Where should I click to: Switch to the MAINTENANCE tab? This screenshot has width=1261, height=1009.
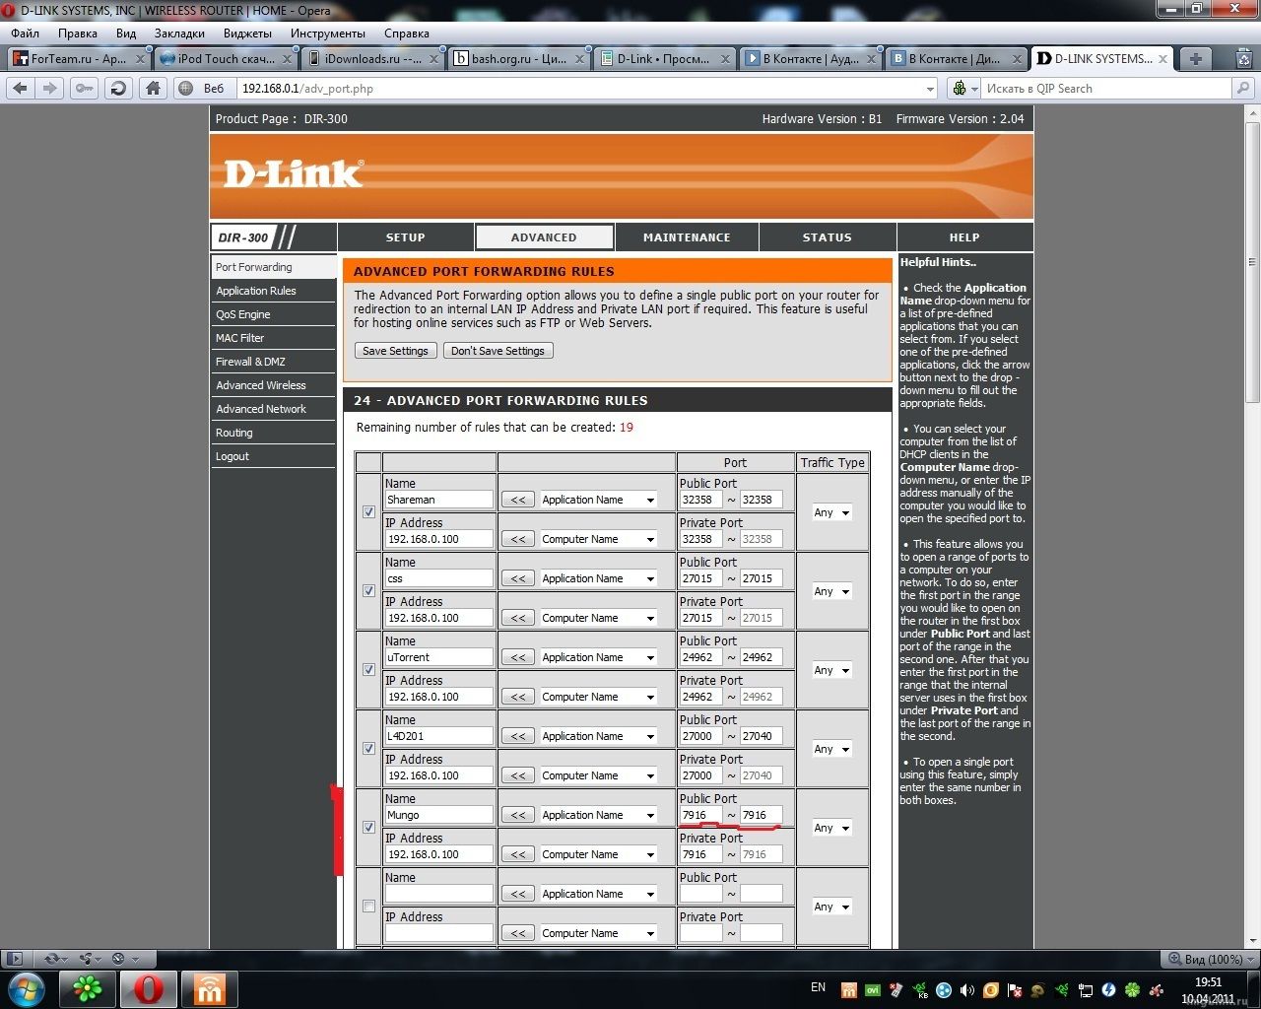[687, 237]
